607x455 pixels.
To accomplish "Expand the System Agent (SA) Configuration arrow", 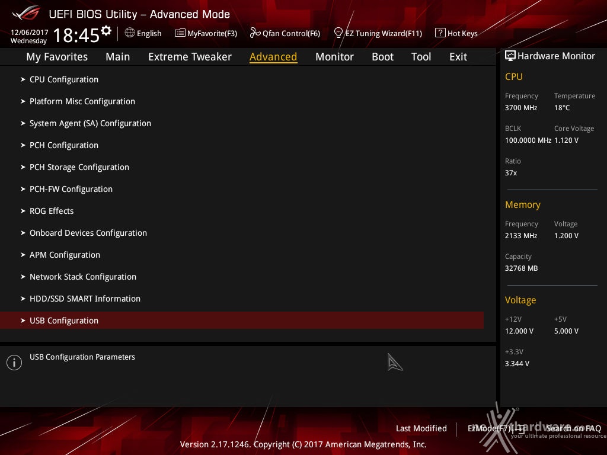I will [23, 123].
